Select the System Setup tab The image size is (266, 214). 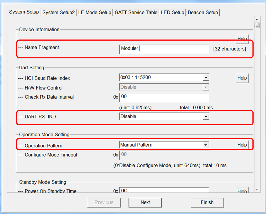pyautogui.click(x=24, y=12)
